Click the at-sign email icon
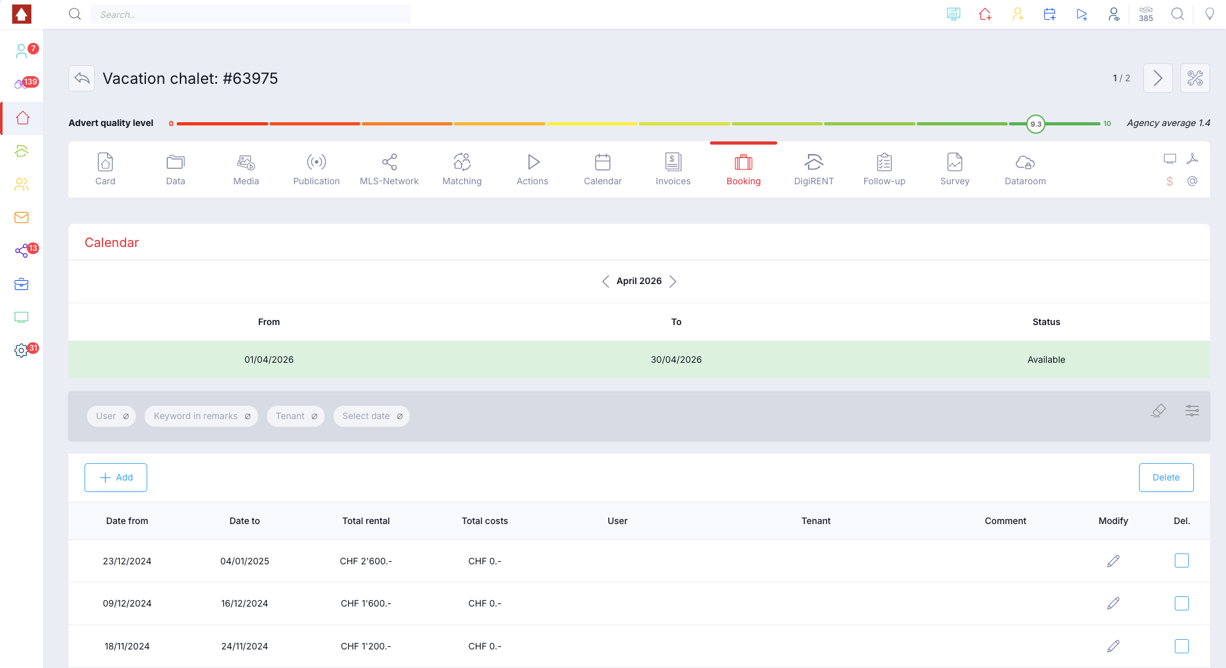 pyautogui.click(x=1192, y=181)
